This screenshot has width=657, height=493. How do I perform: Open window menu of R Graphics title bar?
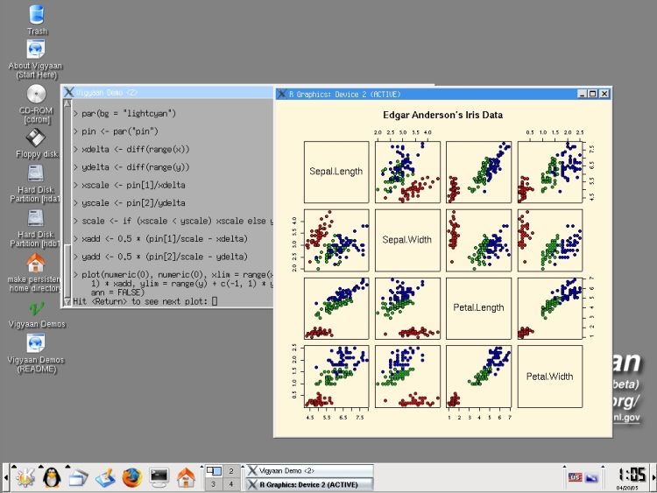(x=281, y=94)
